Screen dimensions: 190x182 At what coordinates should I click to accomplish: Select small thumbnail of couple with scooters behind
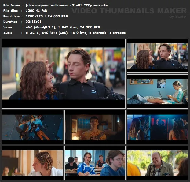158,56
